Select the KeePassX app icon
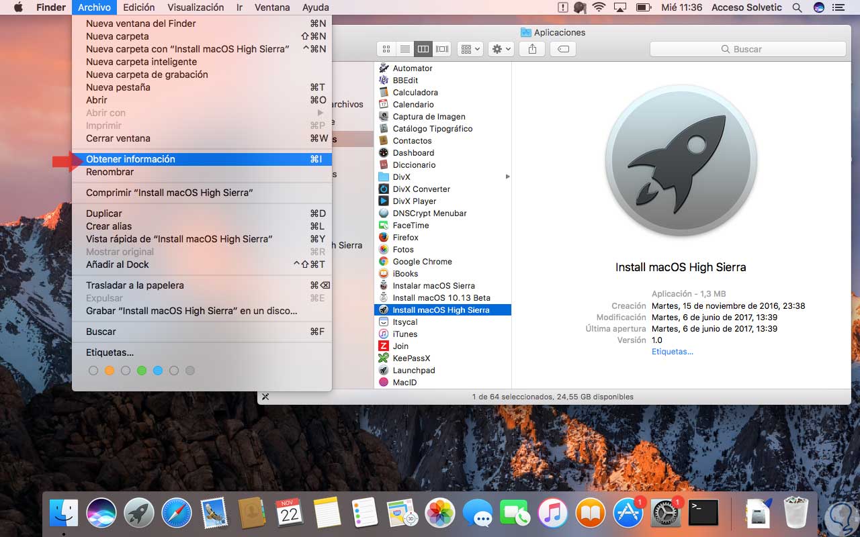 click(x=384, y=358)
